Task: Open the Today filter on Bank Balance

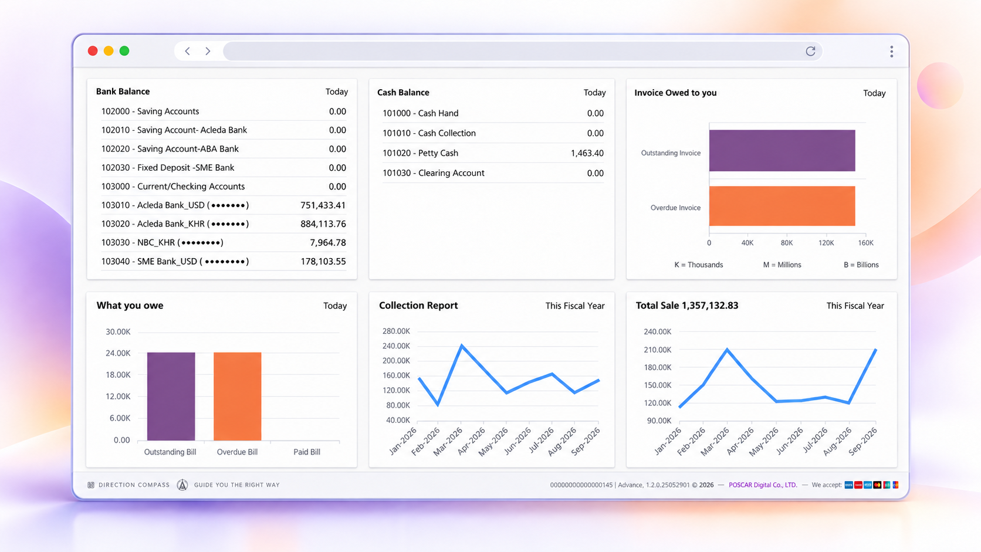Action: [337, 92]
